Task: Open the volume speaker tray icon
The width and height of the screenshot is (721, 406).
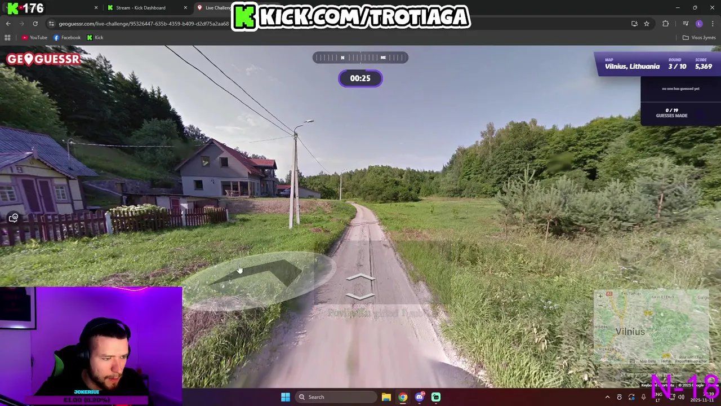Action: pos(681,397)
